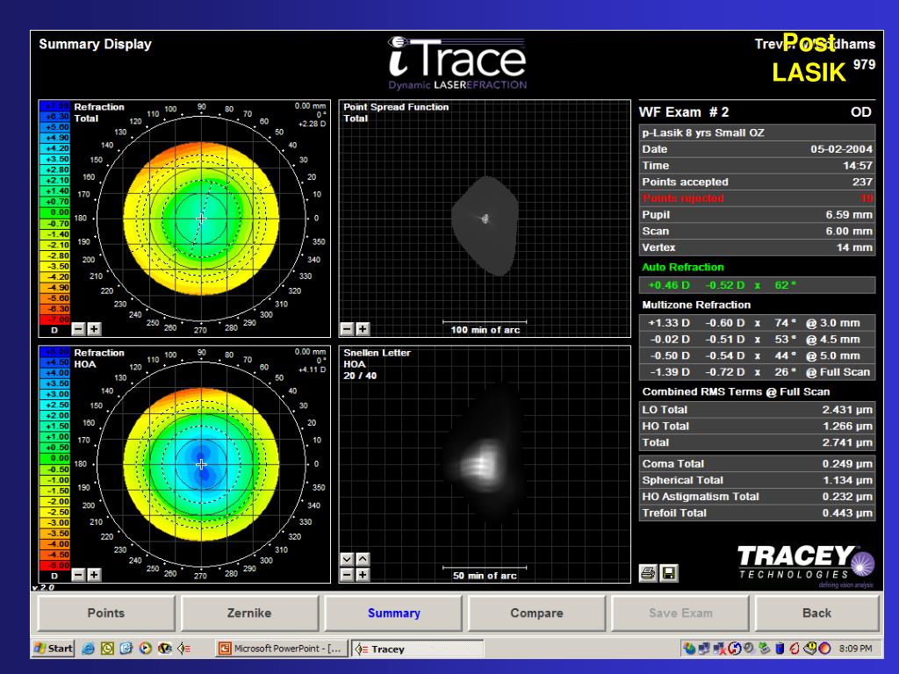Open the Windows Start menu

click(54, 649)
